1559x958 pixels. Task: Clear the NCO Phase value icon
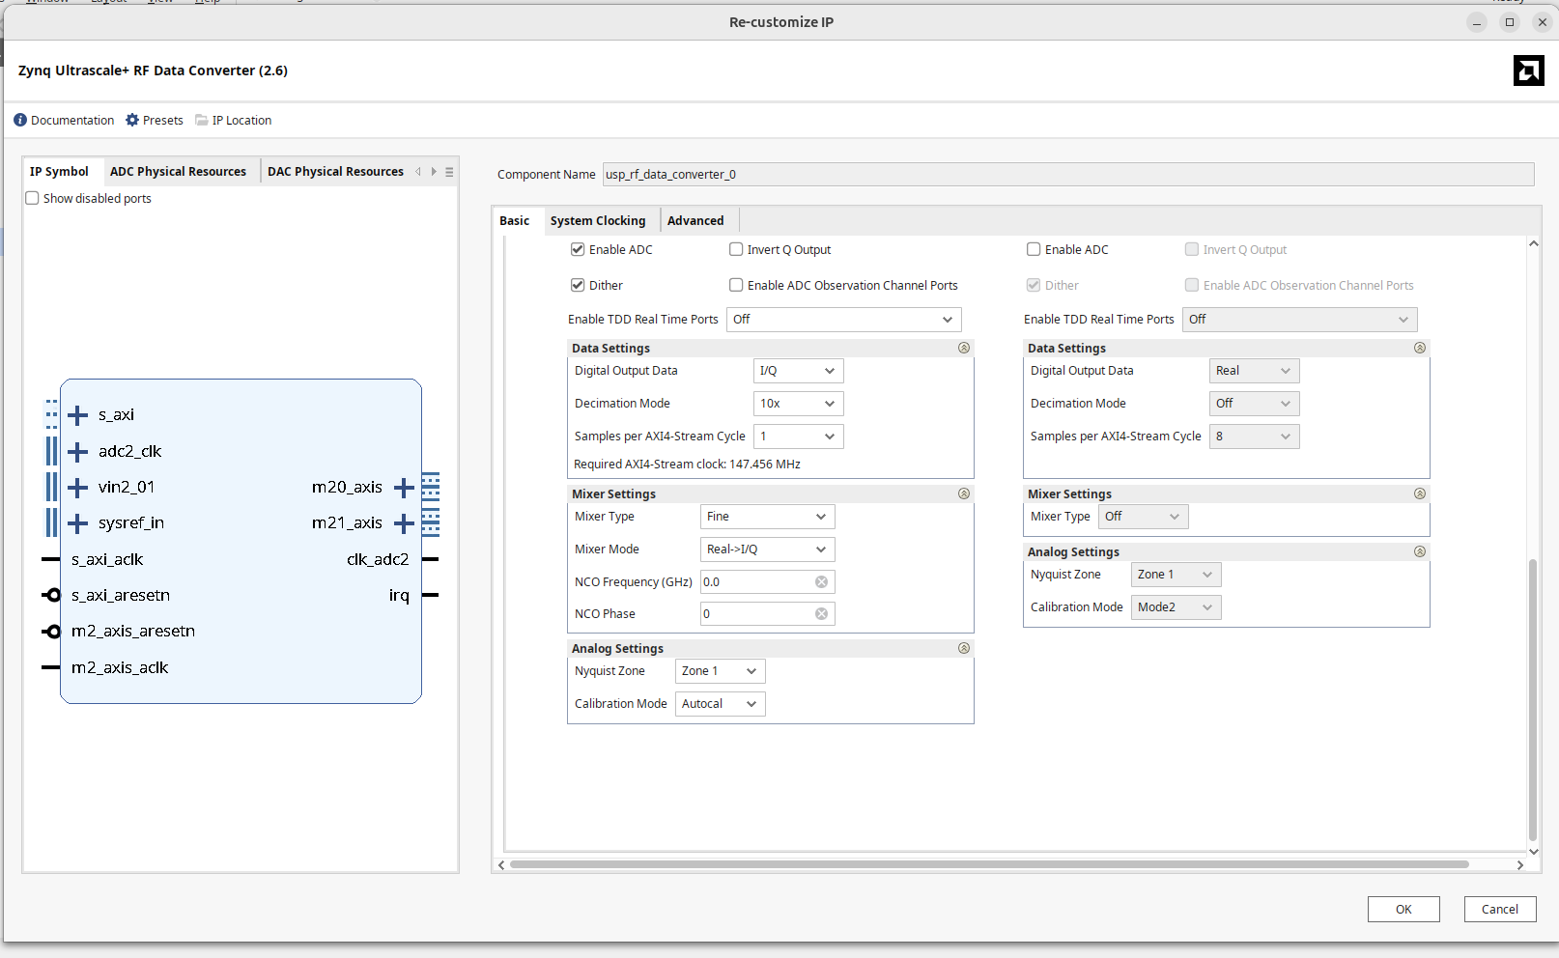click(821, 614)
